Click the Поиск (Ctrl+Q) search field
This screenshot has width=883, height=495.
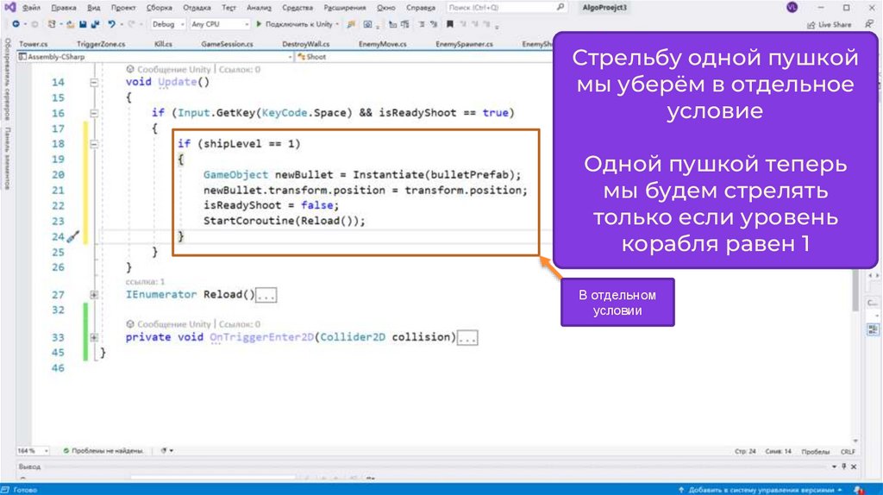(483, 7)
